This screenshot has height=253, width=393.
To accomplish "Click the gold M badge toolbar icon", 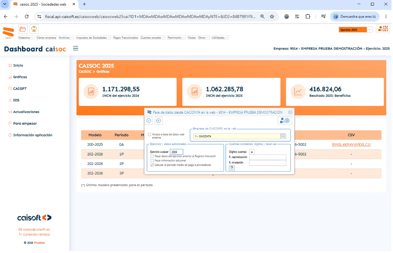I will pyautogui.click(x=34, y=29).
